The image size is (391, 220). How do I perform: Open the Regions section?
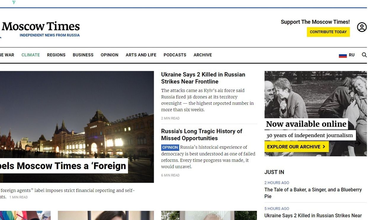click(56, 55)
